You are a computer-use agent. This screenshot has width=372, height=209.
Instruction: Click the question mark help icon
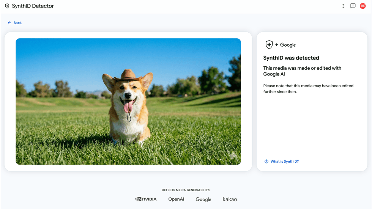tap(266, 161)
